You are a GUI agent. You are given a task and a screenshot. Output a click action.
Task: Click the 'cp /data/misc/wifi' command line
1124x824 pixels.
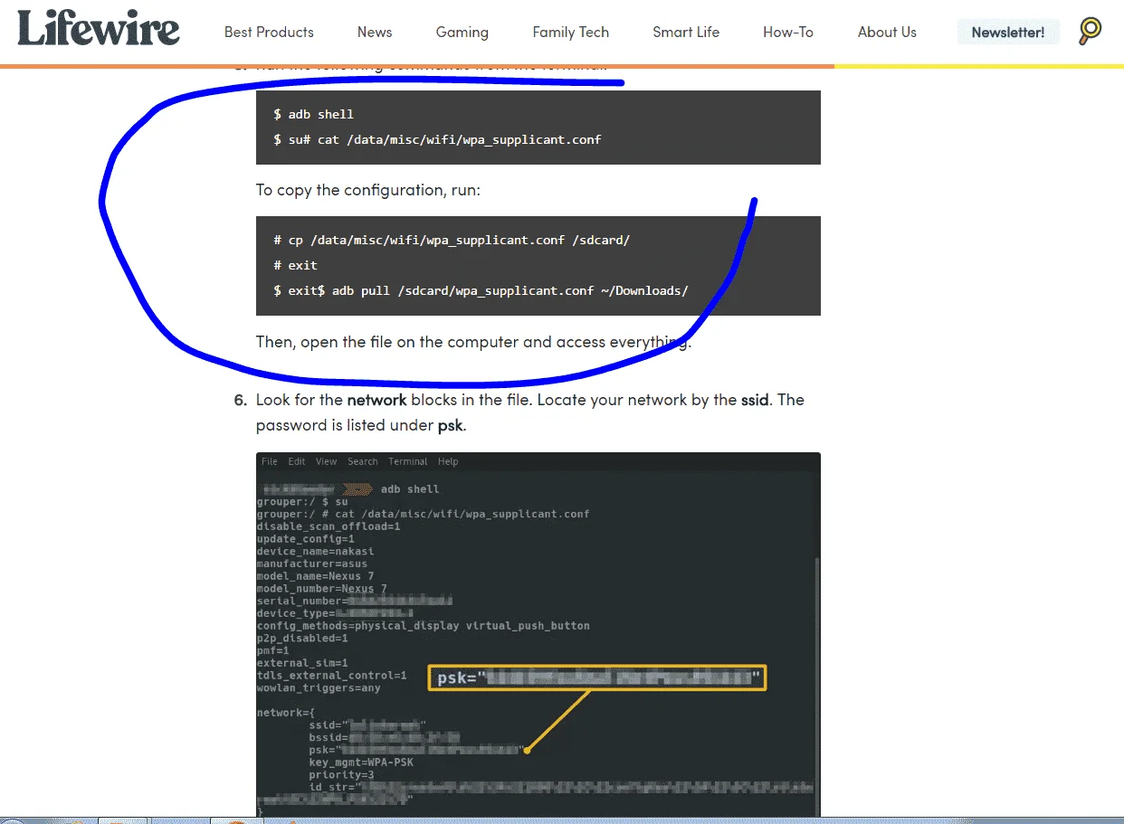tap(452, 241)
